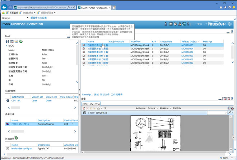Open new browser tab button
This screenshot has width=237, height=160.
point(114,7)
